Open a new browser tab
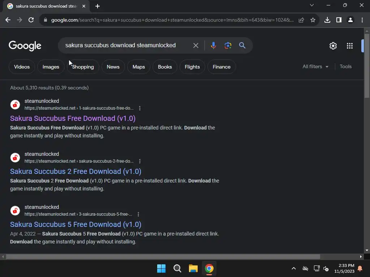370x277 pixels. point(98,6)
